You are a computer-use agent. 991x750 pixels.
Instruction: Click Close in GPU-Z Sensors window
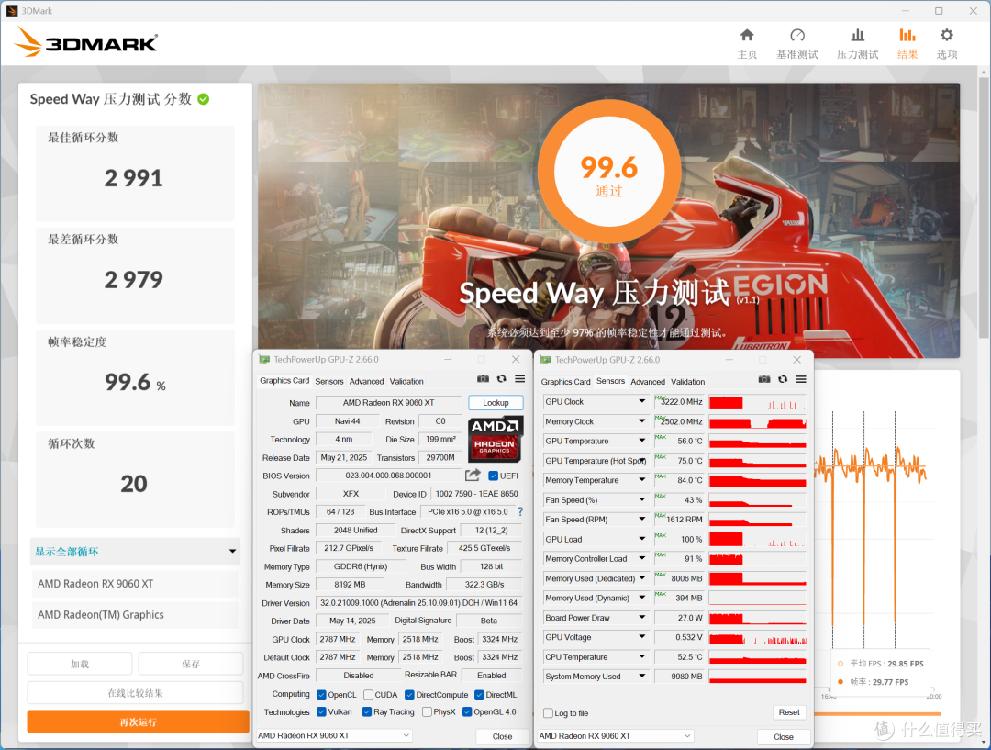pos(784,737)
